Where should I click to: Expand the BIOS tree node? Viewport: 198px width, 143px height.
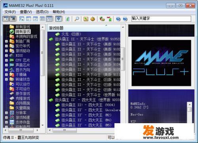[6, 55]
